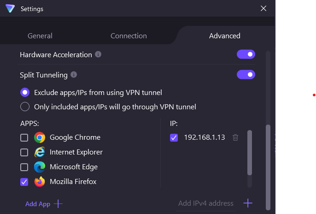
Task: Click the Google Chrome app icon
Action: (x=40, y=137)
